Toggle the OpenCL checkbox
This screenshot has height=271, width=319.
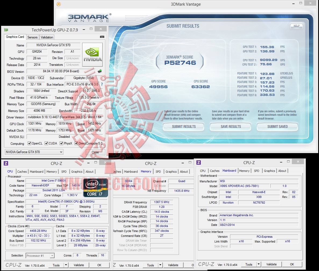pos(29,143)
